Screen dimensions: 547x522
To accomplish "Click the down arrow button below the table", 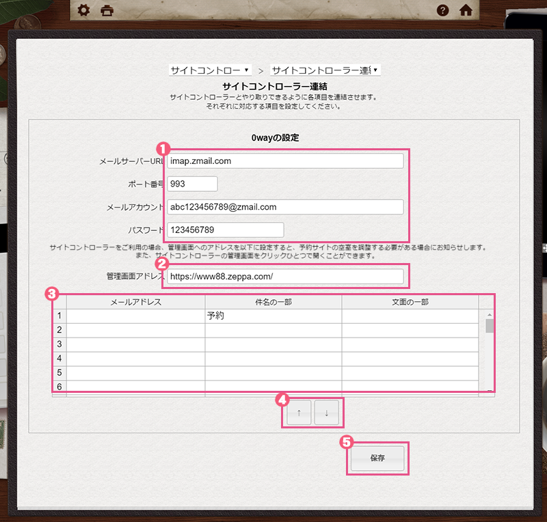I will click(327, 412).
